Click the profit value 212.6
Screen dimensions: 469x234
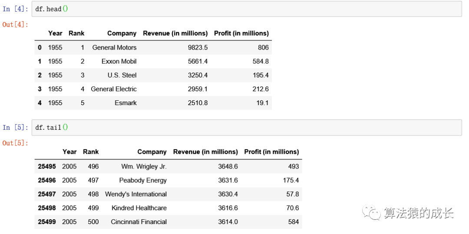tap(261, 89)
